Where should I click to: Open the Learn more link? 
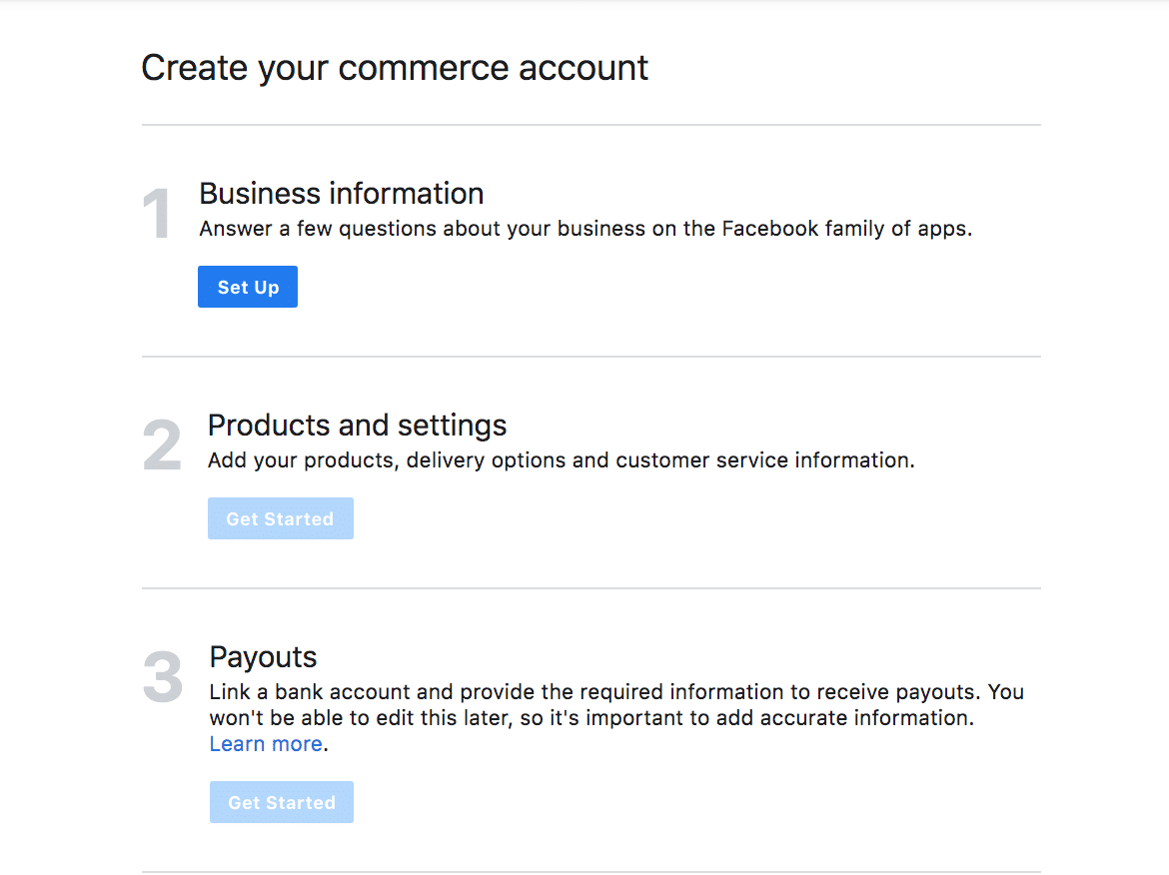266,744
